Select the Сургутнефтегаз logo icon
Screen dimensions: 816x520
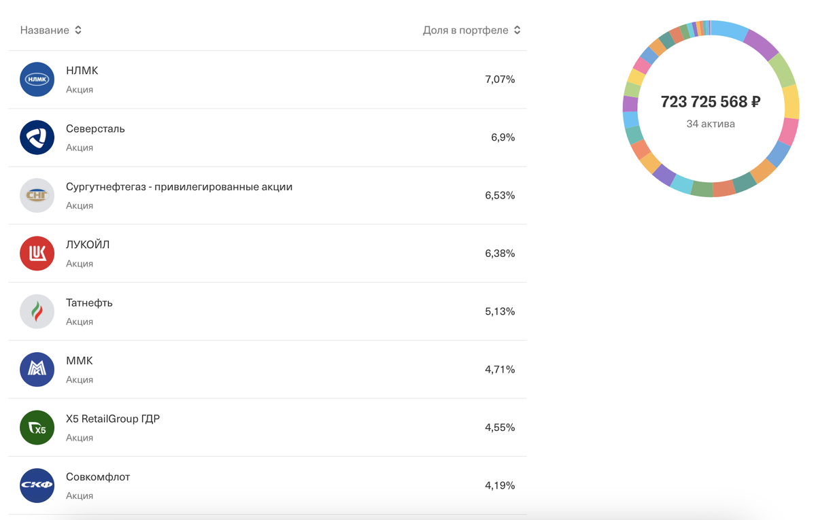[37, 196]
